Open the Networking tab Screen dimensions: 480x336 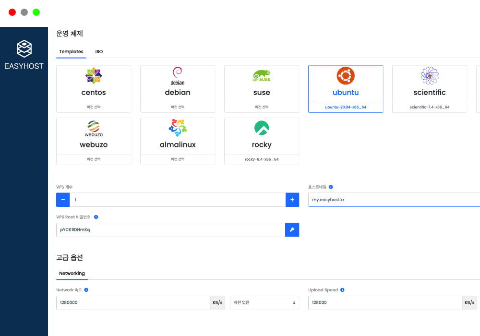(x=72, y=273)
